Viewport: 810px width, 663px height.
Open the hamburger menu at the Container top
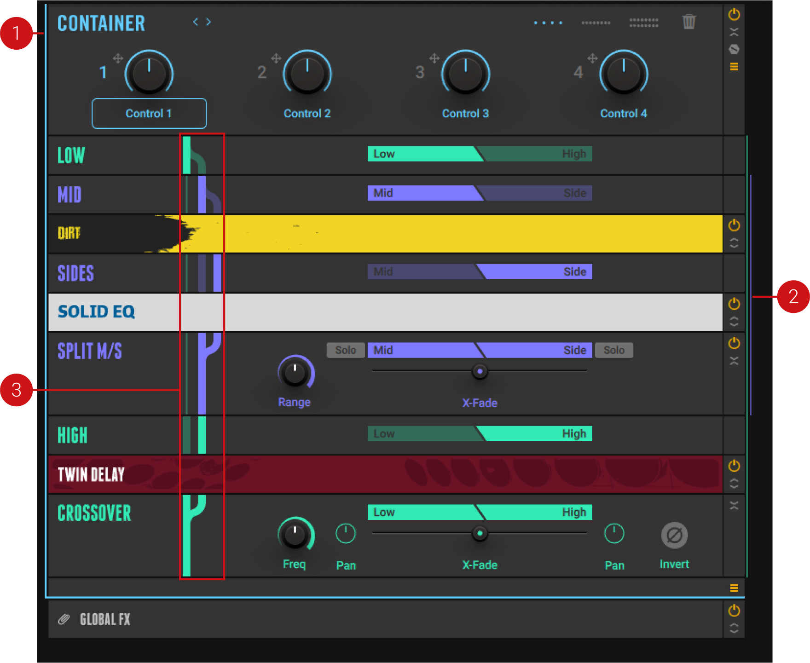tap(734, 67)
